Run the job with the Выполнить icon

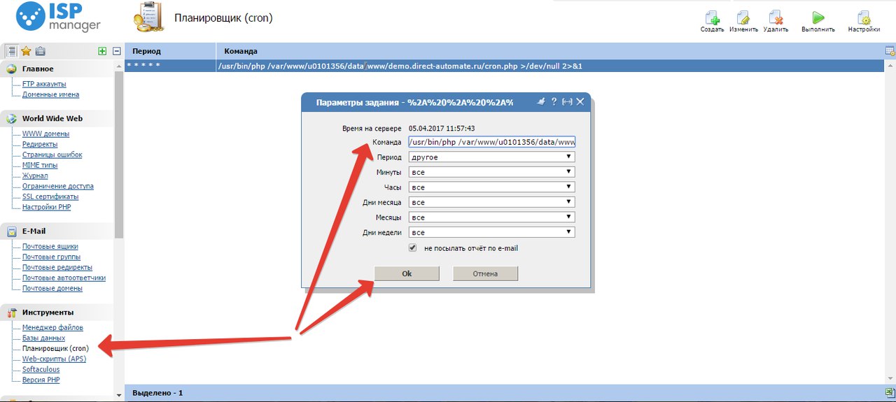tap(818, 20)
